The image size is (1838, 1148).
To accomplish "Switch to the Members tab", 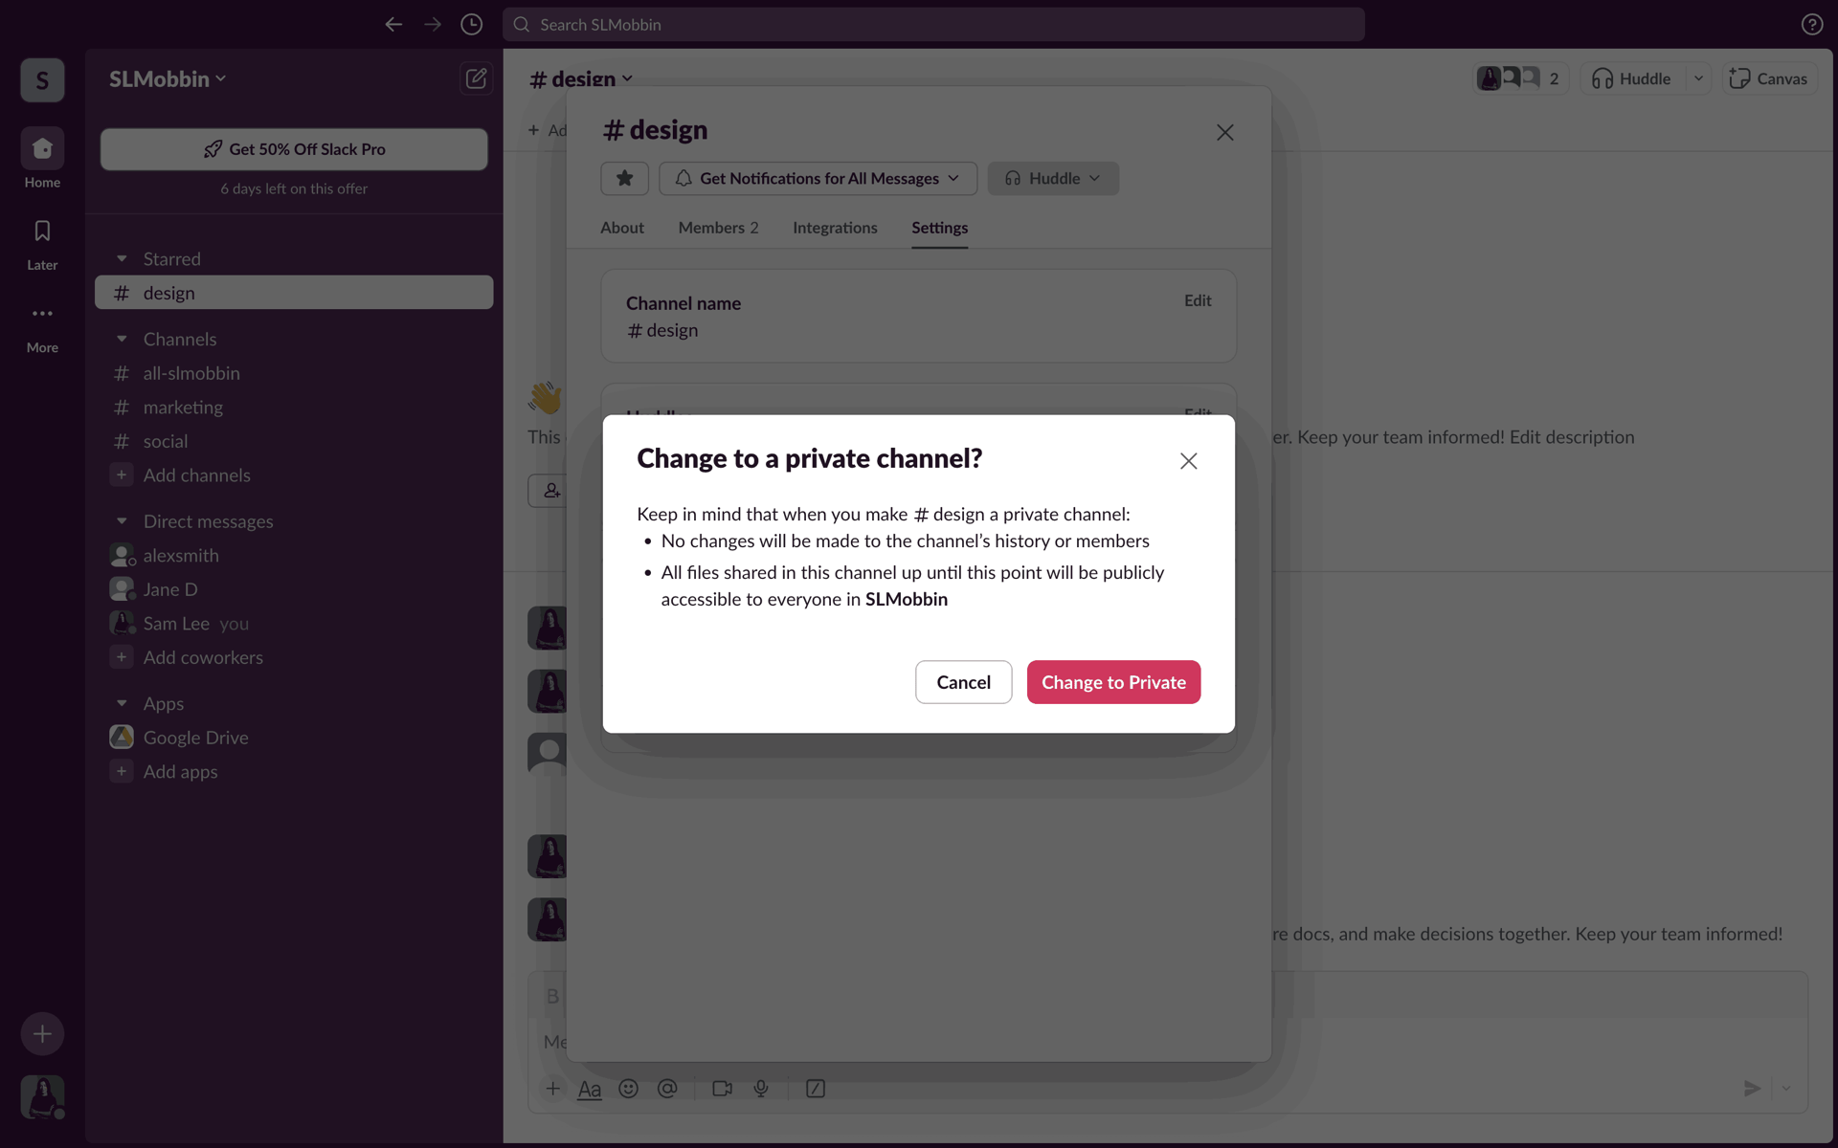I will coord(718,228).
